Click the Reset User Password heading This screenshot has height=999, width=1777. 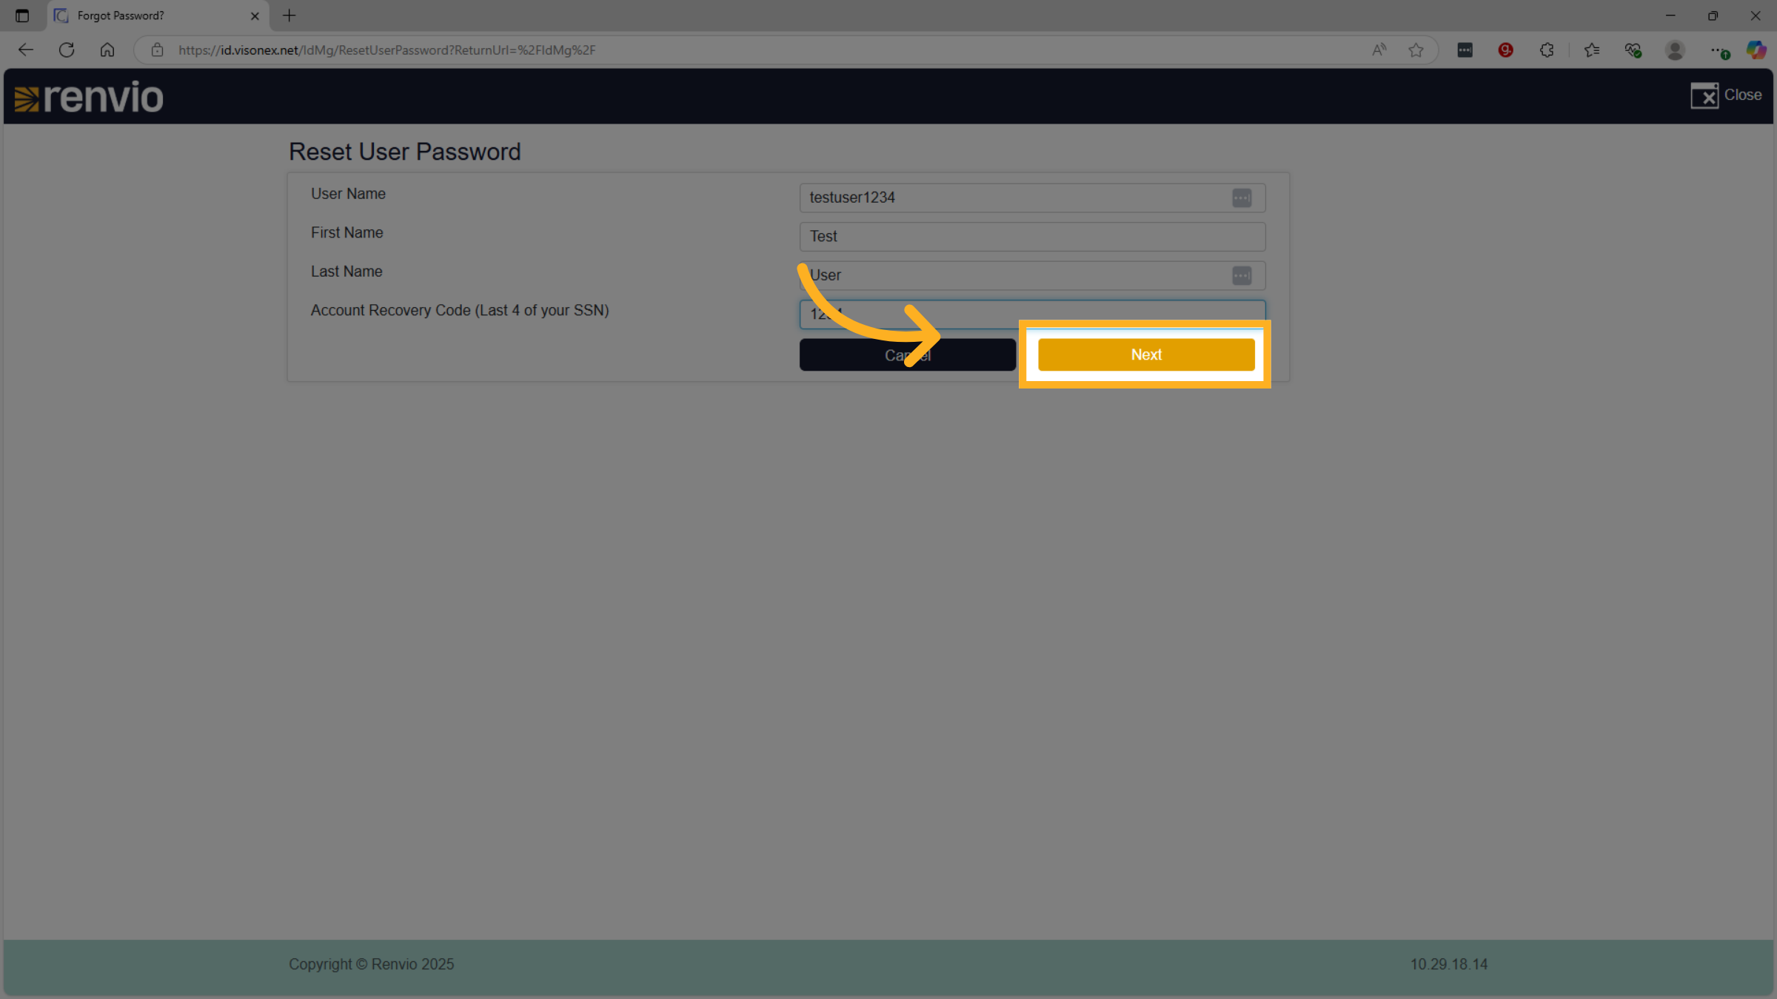coord(405,152)
